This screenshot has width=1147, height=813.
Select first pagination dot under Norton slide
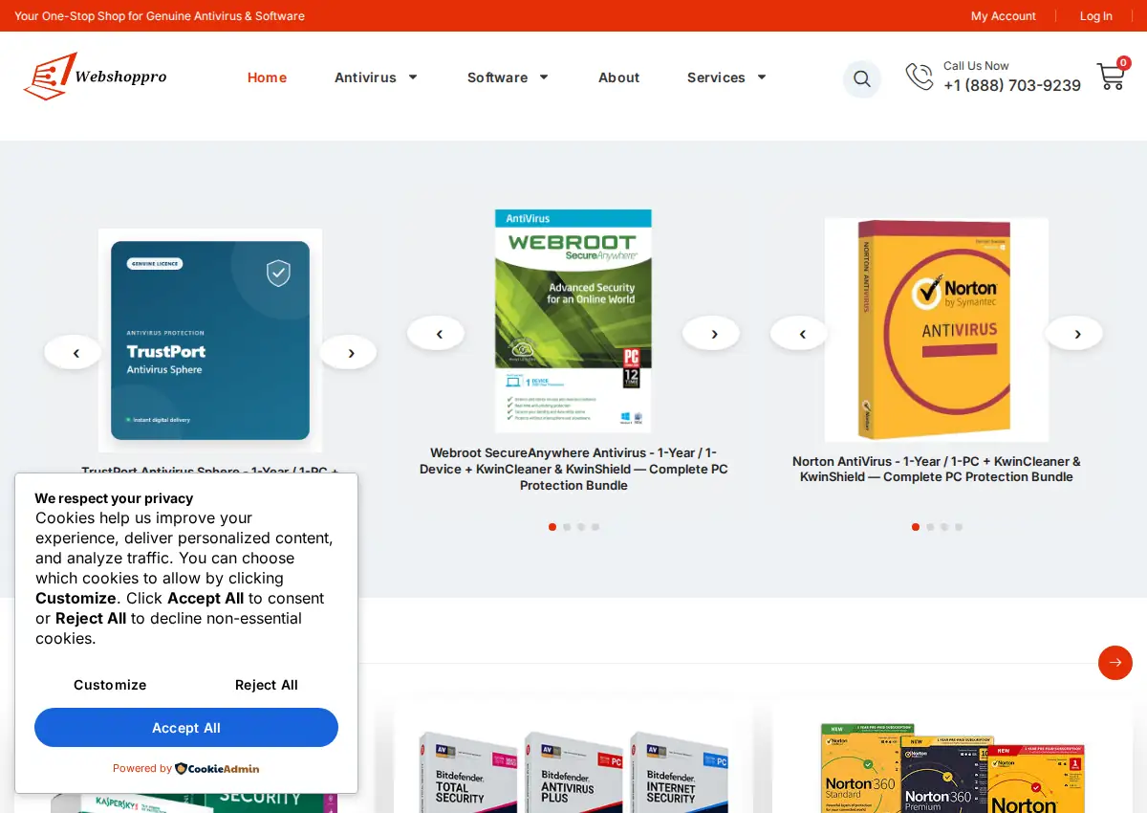916,527
